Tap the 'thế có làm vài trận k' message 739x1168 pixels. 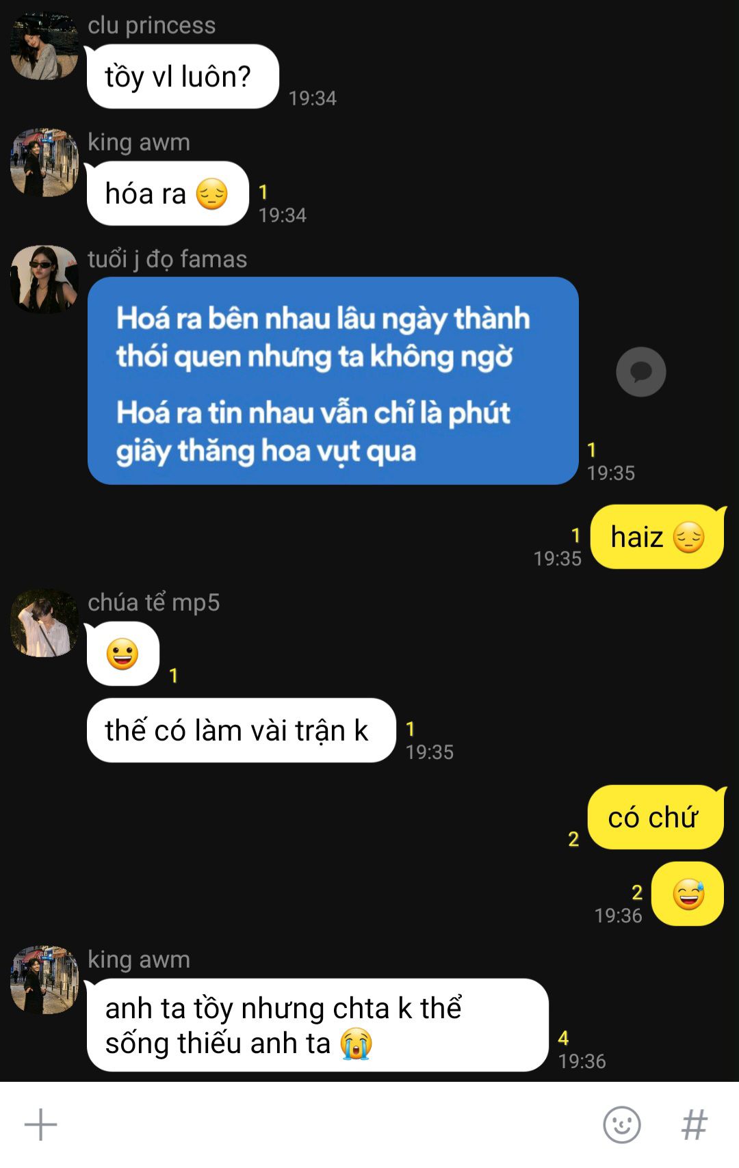point(241,730)
